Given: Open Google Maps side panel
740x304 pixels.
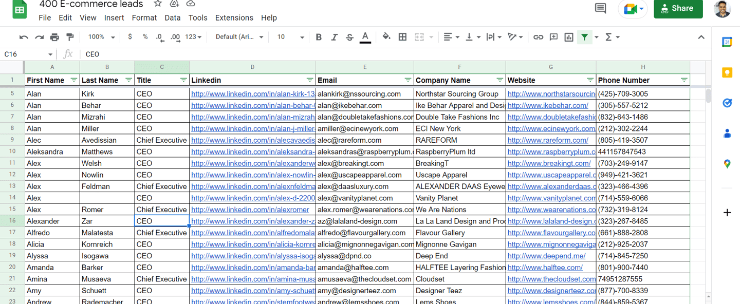Looking at the screenshot, I should [x=727, y=164].
